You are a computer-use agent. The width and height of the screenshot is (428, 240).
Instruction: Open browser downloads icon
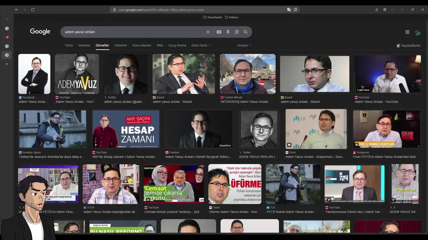(x=377, y=10)
